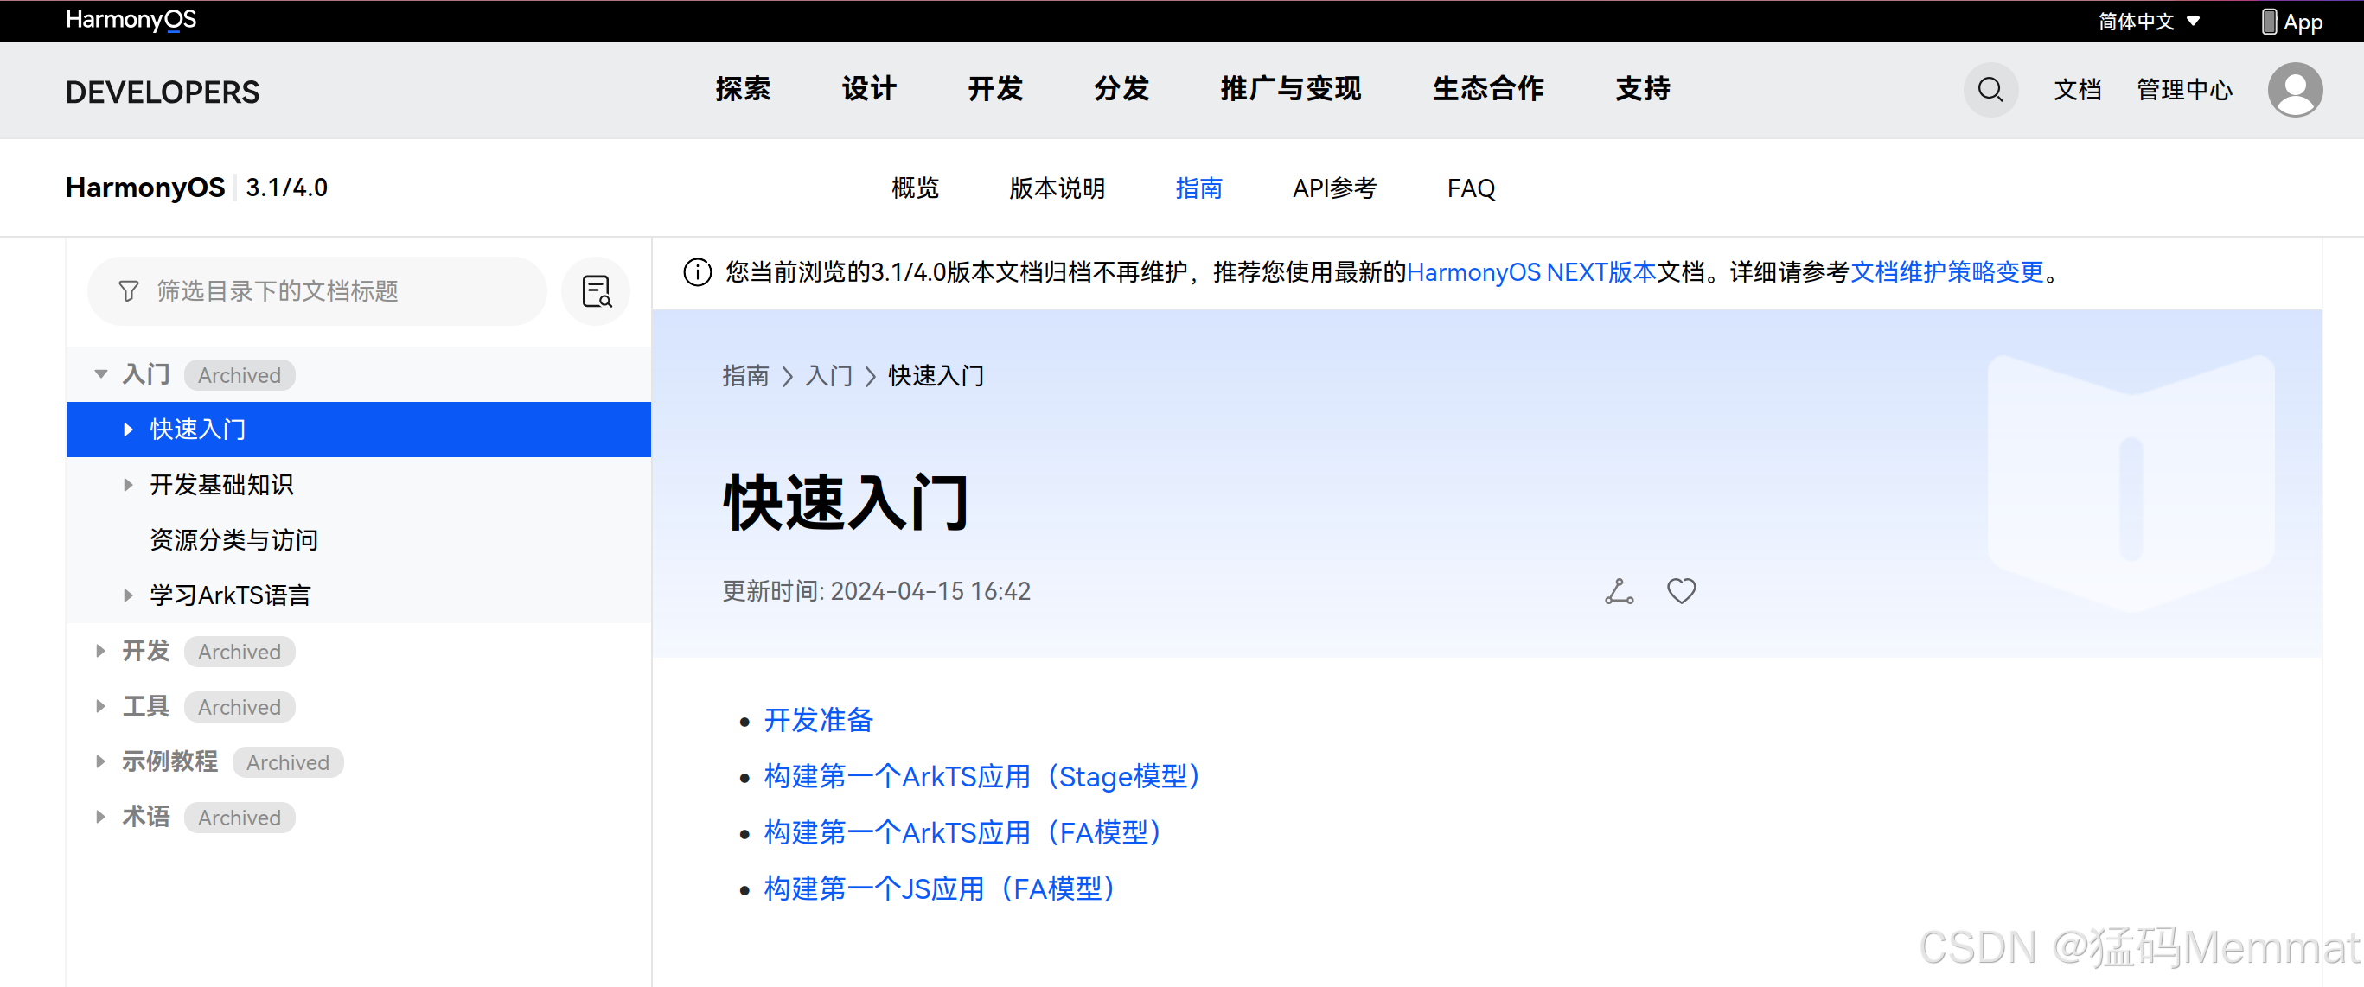Open 构建第一个ArkTS应用（FA模型） link
2364x987 pixels.
(x=962, y=832)
